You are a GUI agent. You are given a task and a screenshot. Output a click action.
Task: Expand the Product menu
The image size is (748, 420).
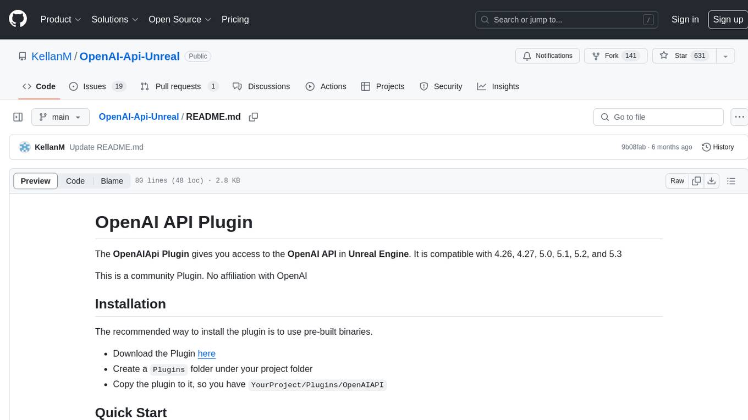61,19
